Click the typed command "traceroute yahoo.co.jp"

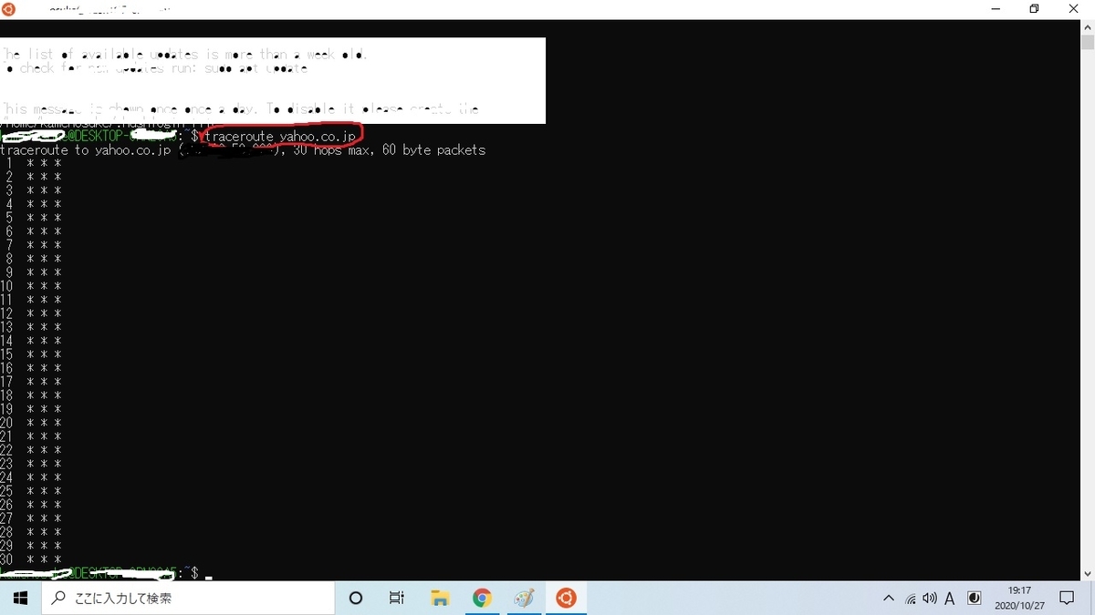coord(280,136)
